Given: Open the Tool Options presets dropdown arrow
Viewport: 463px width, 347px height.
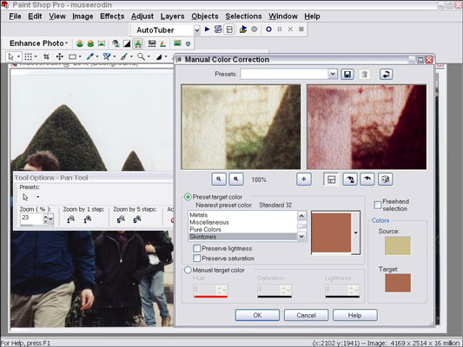Looking at the screenshot, I should pos(38,197).
